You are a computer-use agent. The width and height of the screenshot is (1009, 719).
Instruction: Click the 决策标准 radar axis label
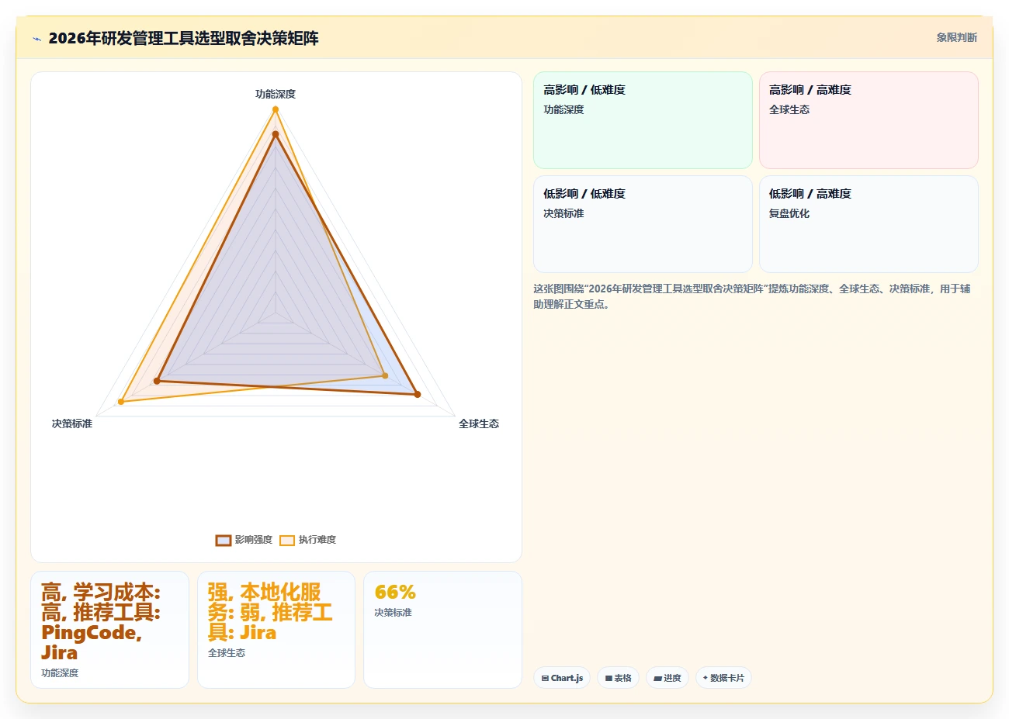[72, 423]
